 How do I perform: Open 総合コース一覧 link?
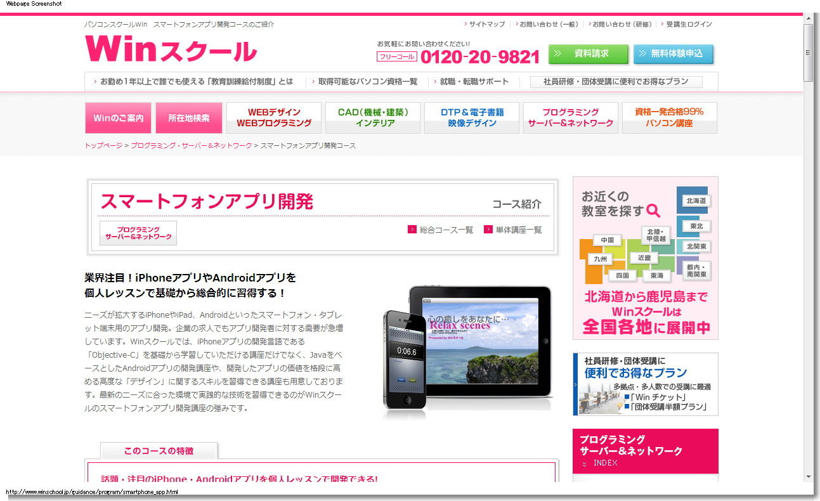pyautogui.click(x=446, y=230)
